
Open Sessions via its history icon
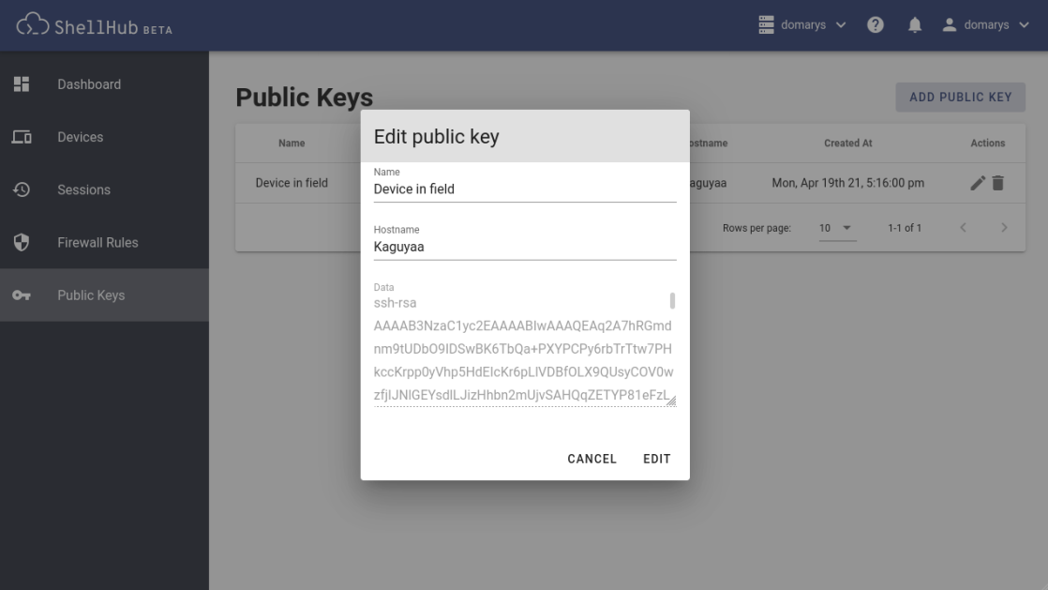click(21, 189)
